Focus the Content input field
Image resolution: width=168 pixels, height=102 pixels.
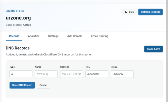(x=71, y=74)
